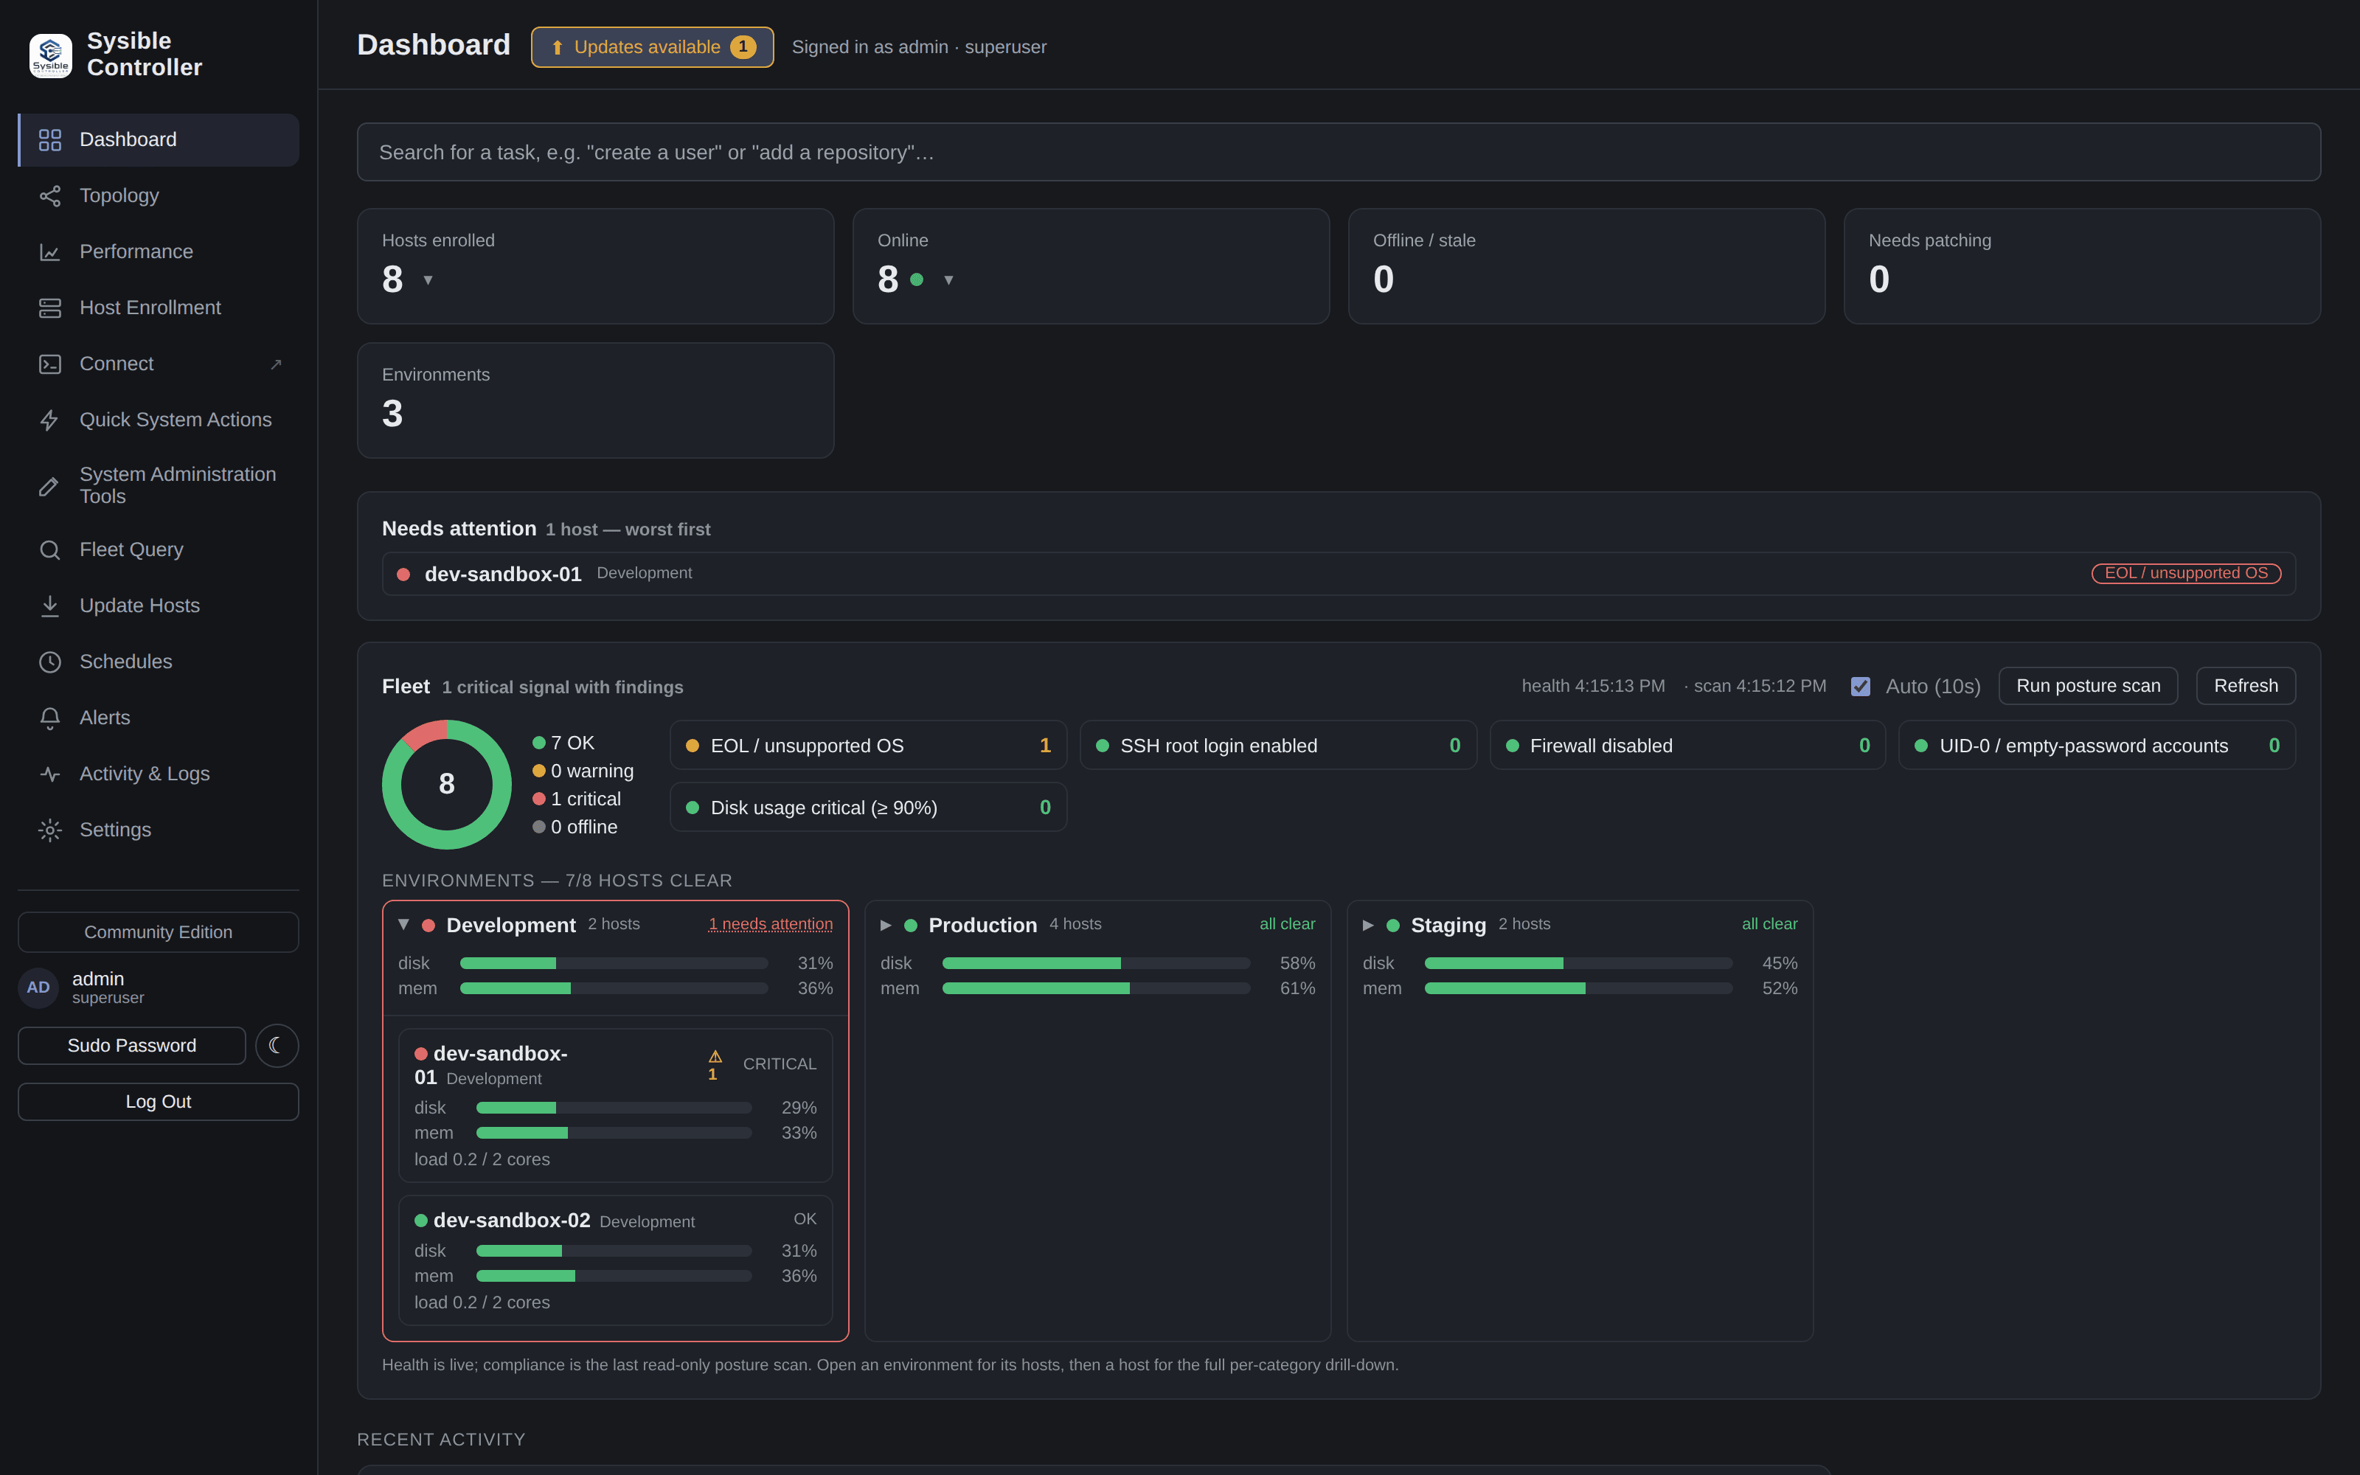Toggle dark mode with the moon icon
The image size is (2360, 1475).
[x=276, y=1046]
